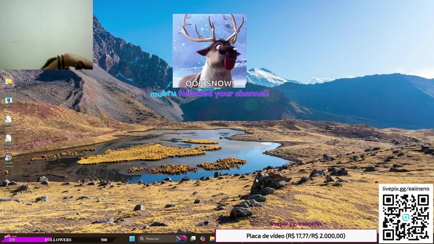Screen dimensions: 434x244
Task: Select the Rockstar Games desktop shortcut
Action: tap(8, 142)
